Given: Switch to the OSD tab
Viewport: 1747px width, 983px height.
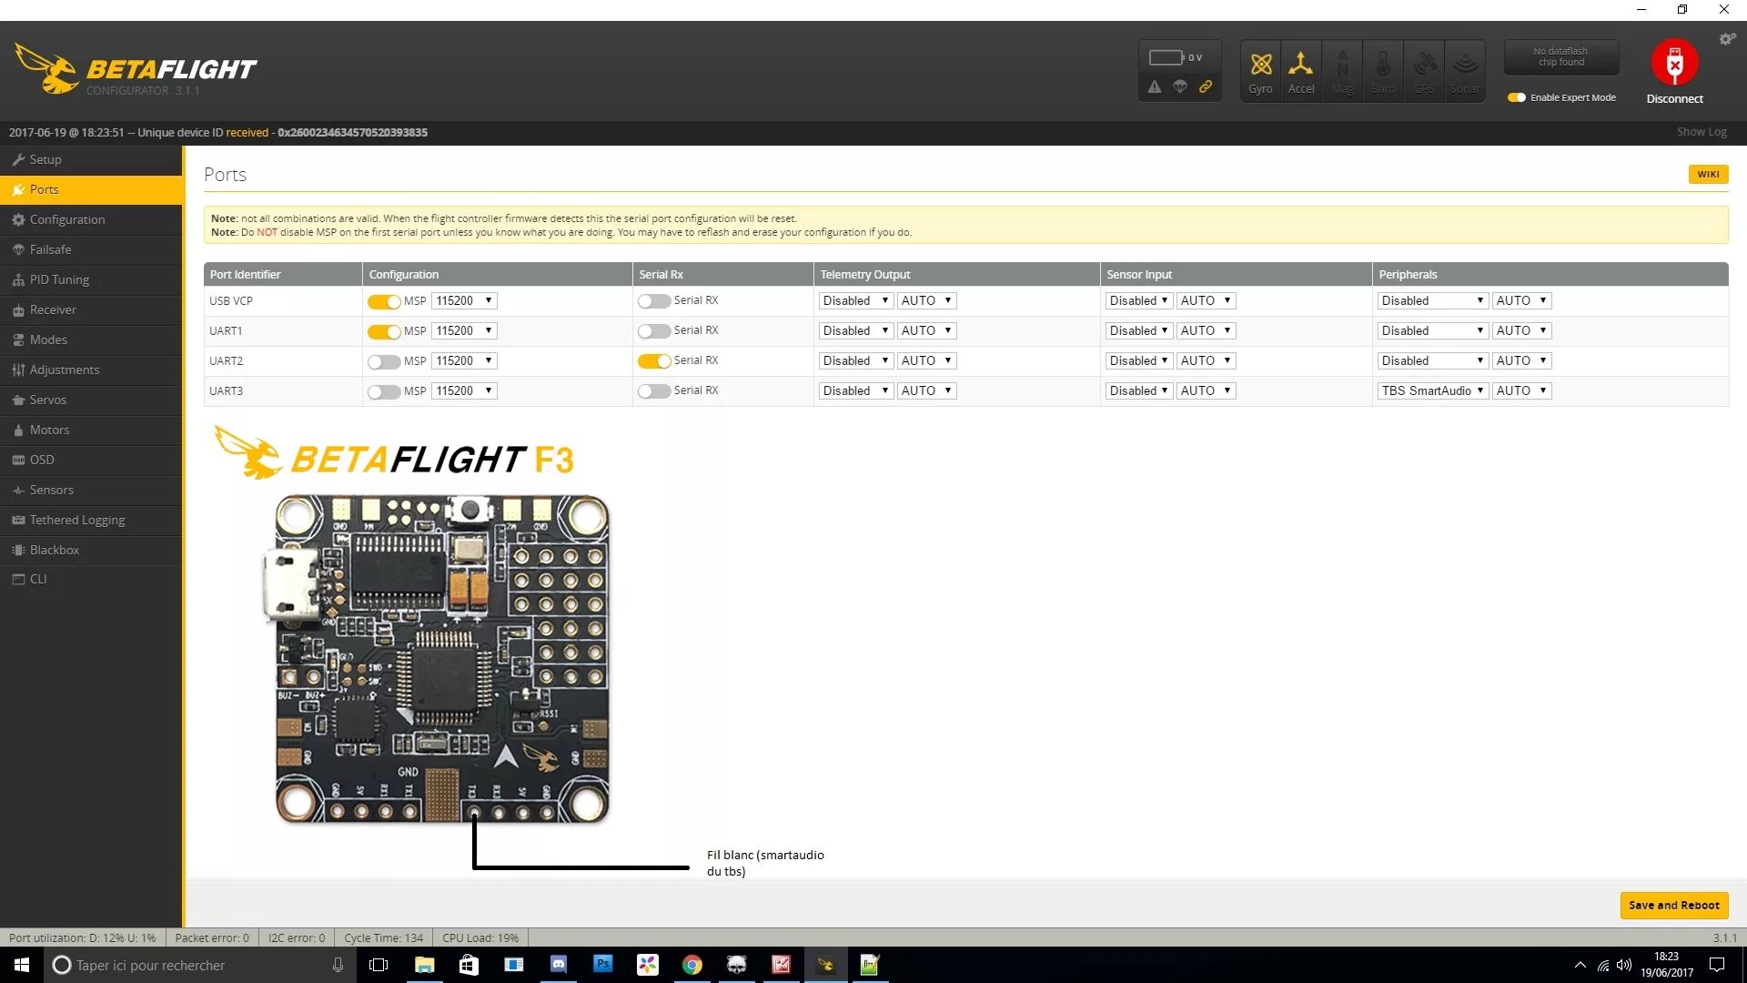Looking at the screenshot, I should (42, 460).
